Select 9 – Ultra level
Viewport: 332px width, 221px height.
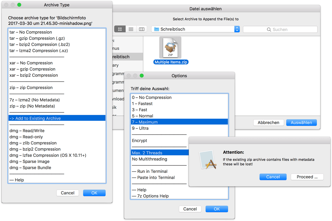tap(179, 128)
